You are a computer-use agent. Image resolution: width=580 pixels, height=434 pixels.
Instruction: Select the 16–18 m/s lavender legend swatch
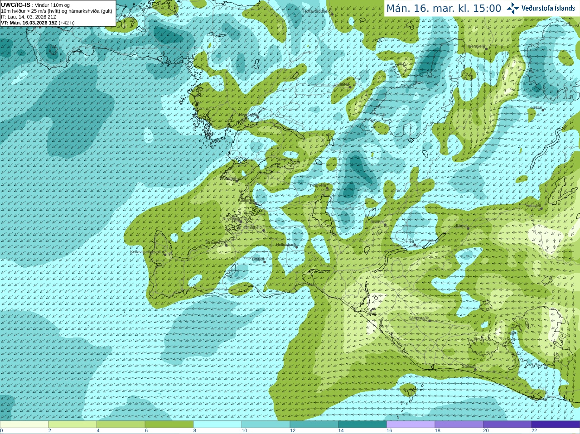(x=411, y=424)
